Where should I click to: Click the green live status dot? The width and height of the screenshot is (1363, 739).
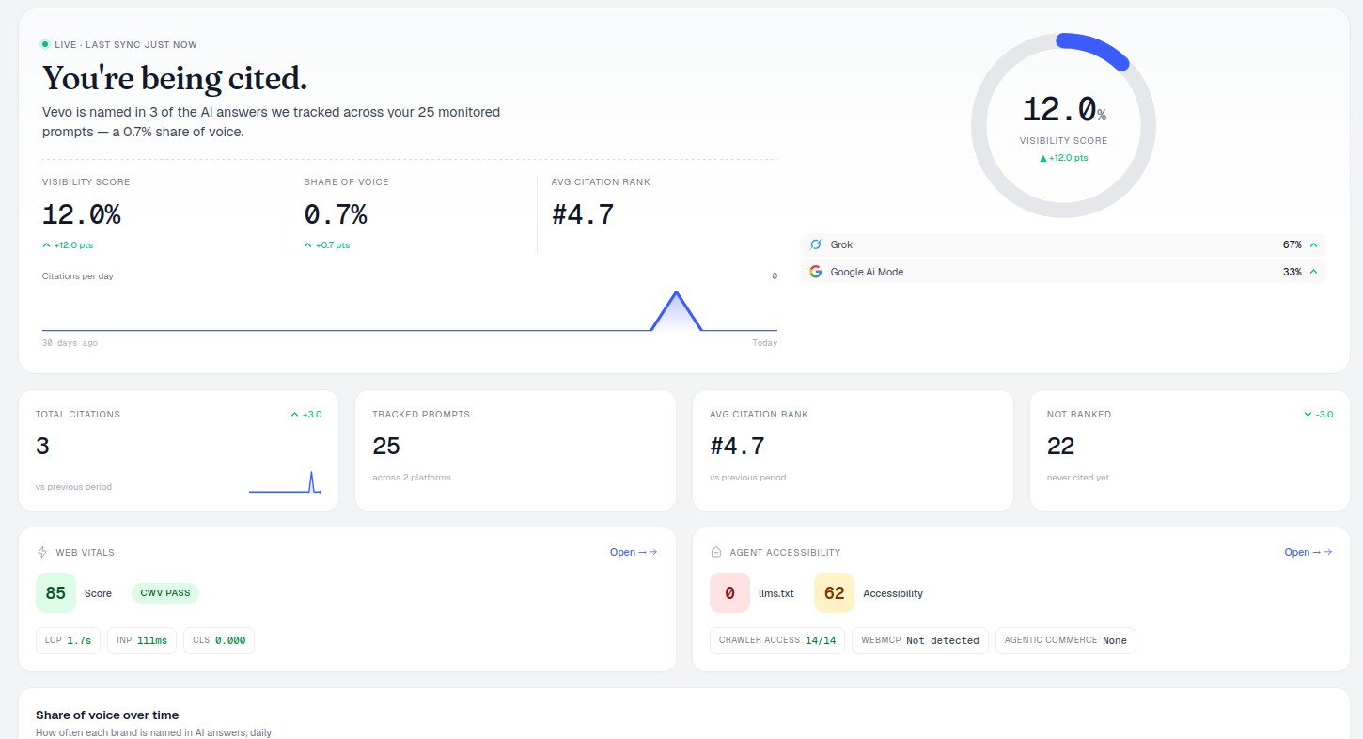45,44
